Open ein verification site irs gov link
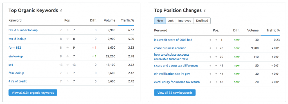This screenshot has height=104, width=288. pyautogui.click(x=172, y=74)
